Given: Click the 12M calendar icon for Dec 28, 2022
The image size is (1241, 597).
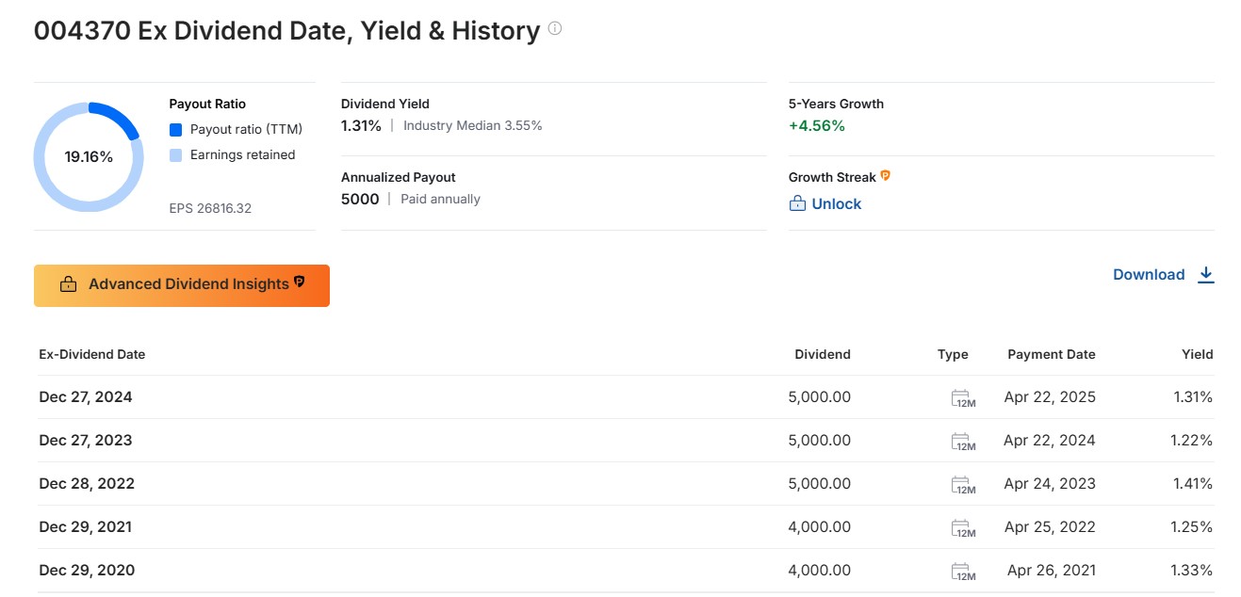Looking at the screenshot, I should coord(963,484).
